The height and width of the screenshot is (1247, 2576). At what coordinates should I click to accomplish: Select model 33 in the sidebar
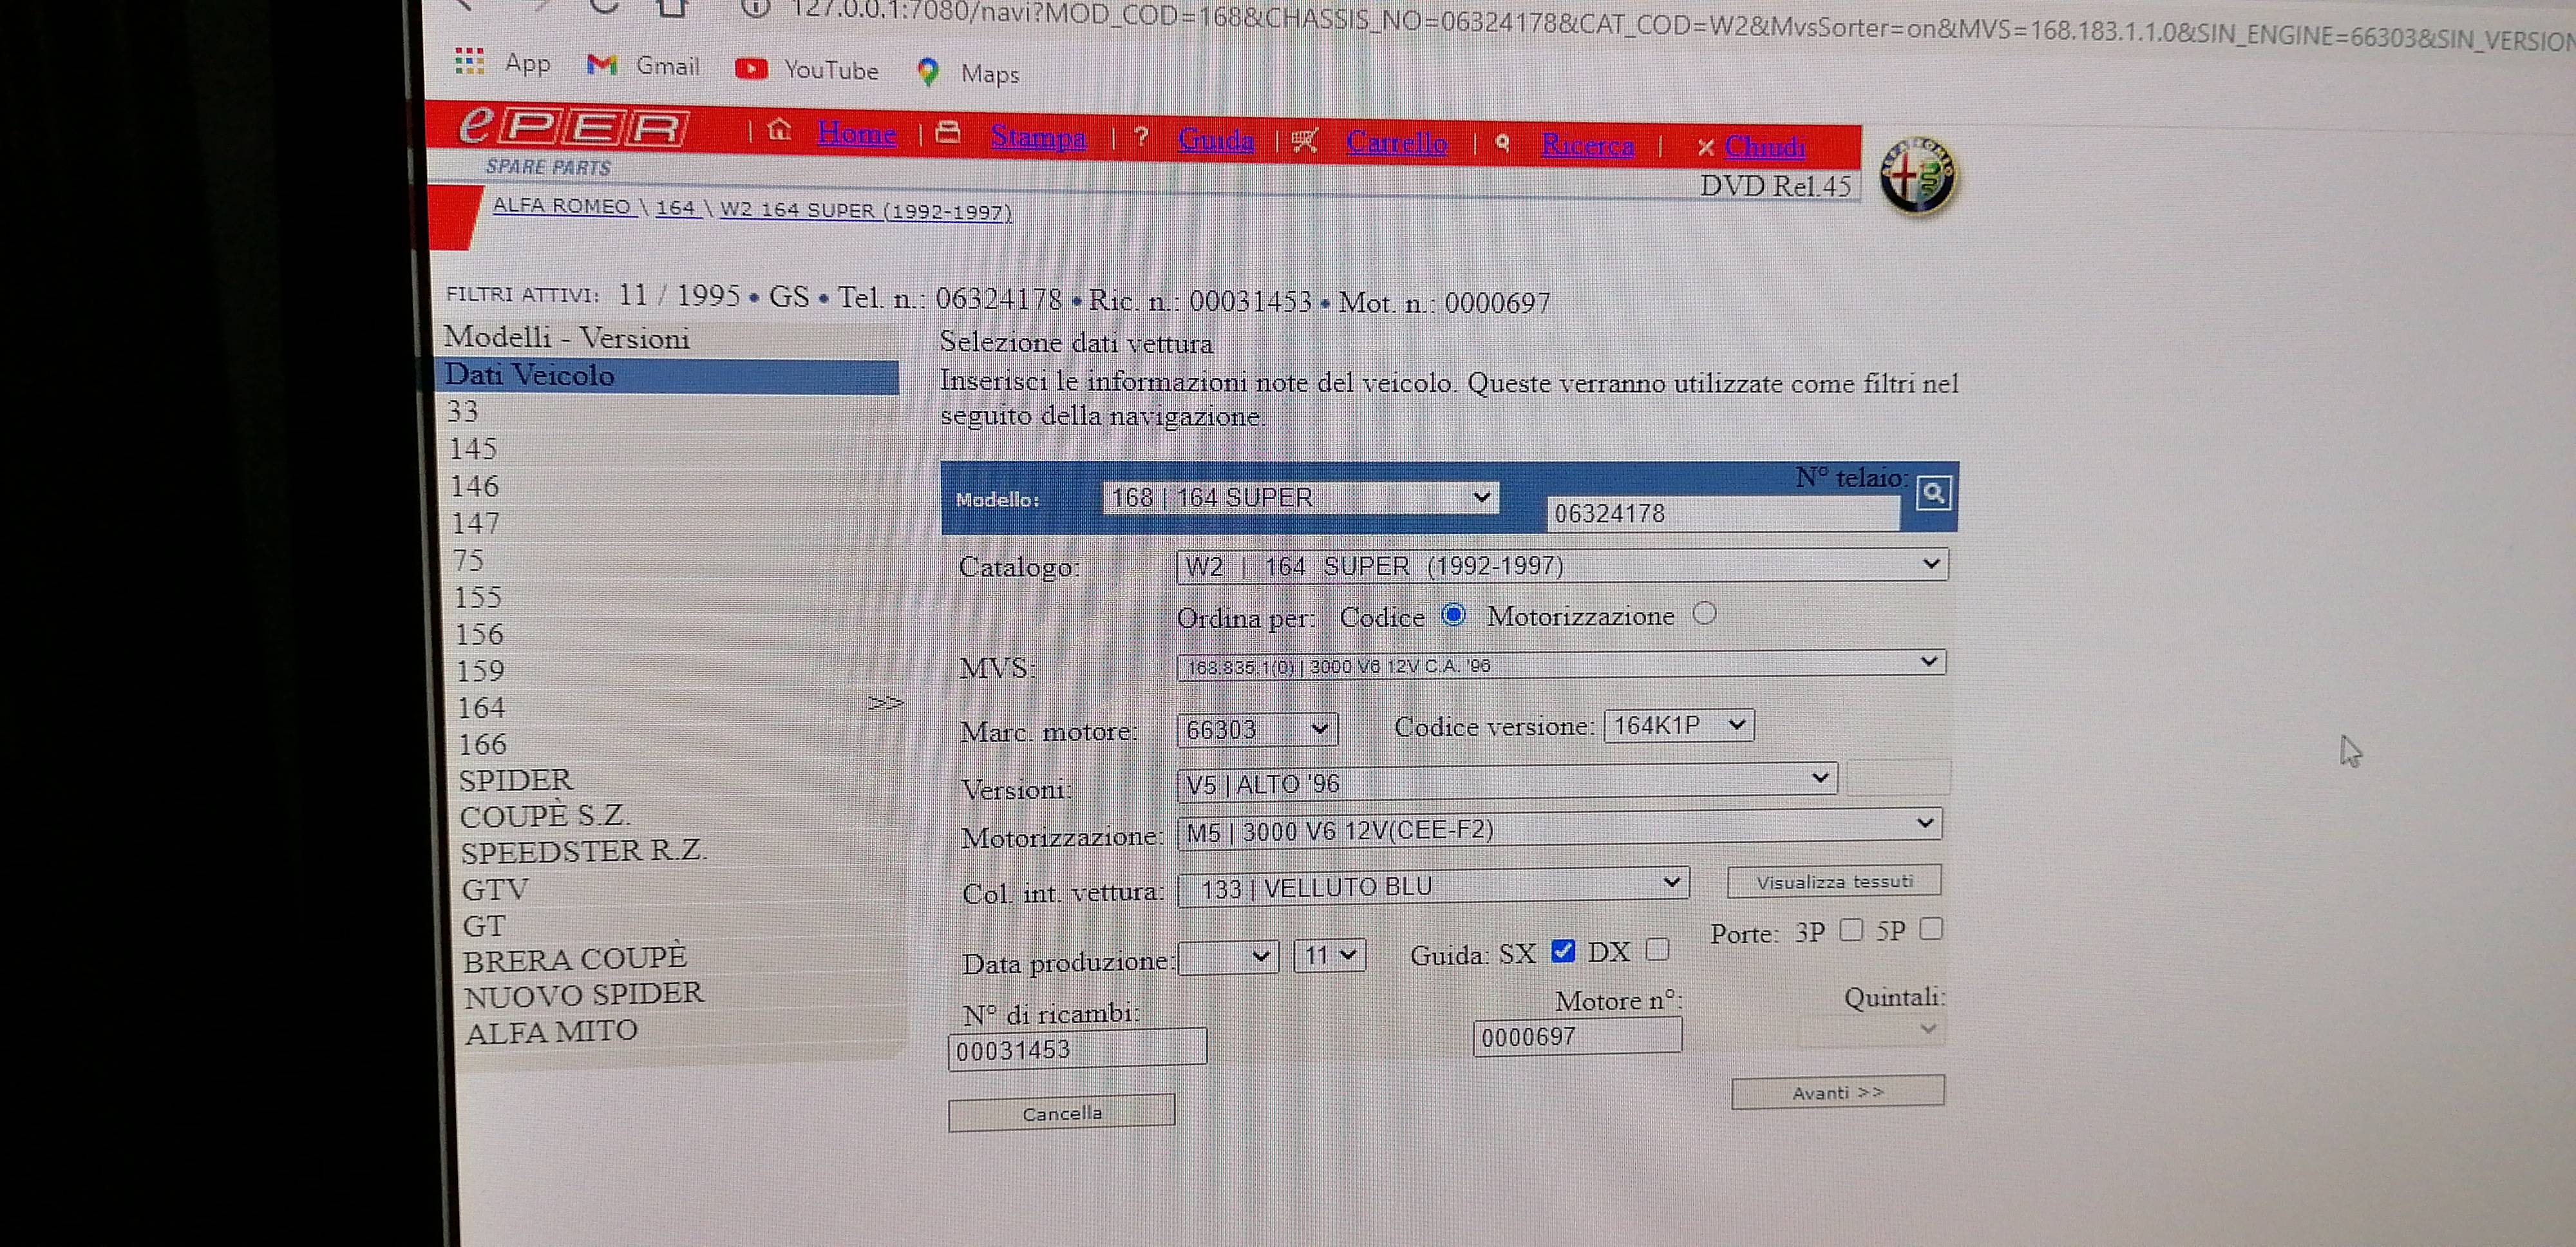click(462, 411)
